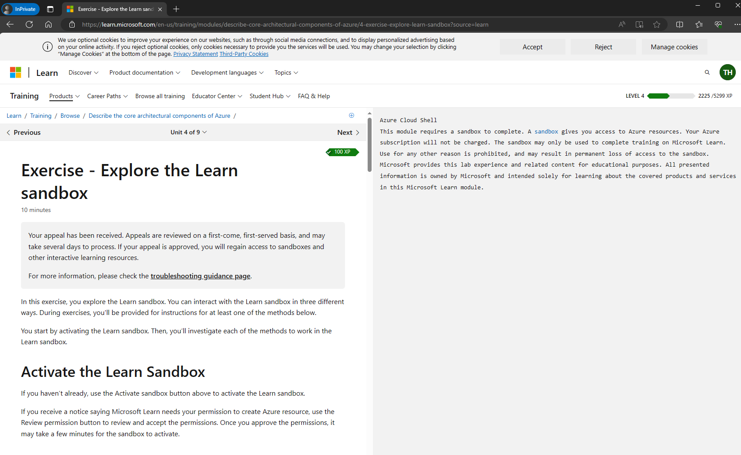741x455 pixels.
Task: Go back with the browser back arrow
Action: tap(10, 24)
